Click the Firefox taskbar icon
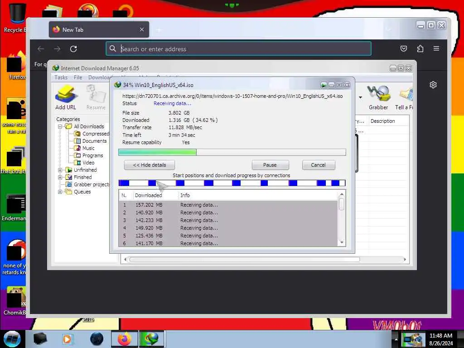The height and width of the screenshot is (348, 464). [124, 339]
